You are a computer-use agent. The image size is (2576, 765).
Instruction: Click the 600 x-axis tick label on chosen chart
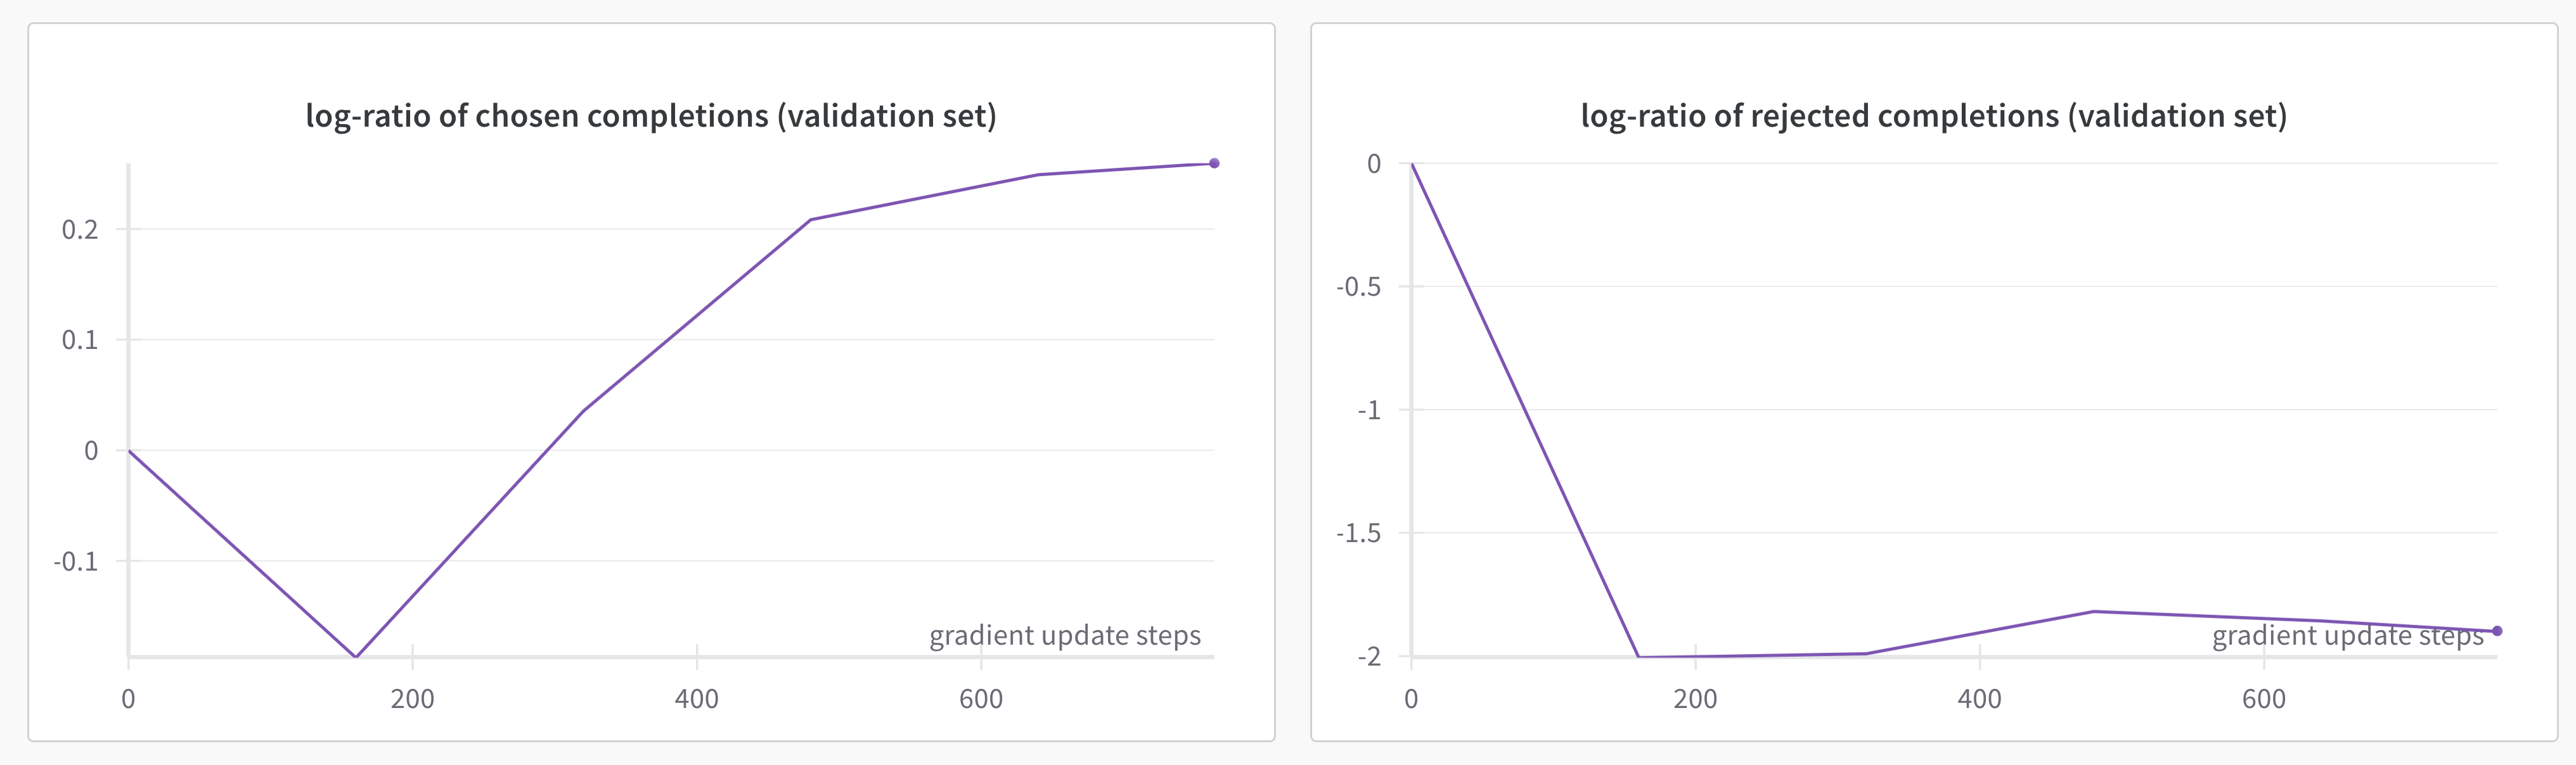click(980, 699)
